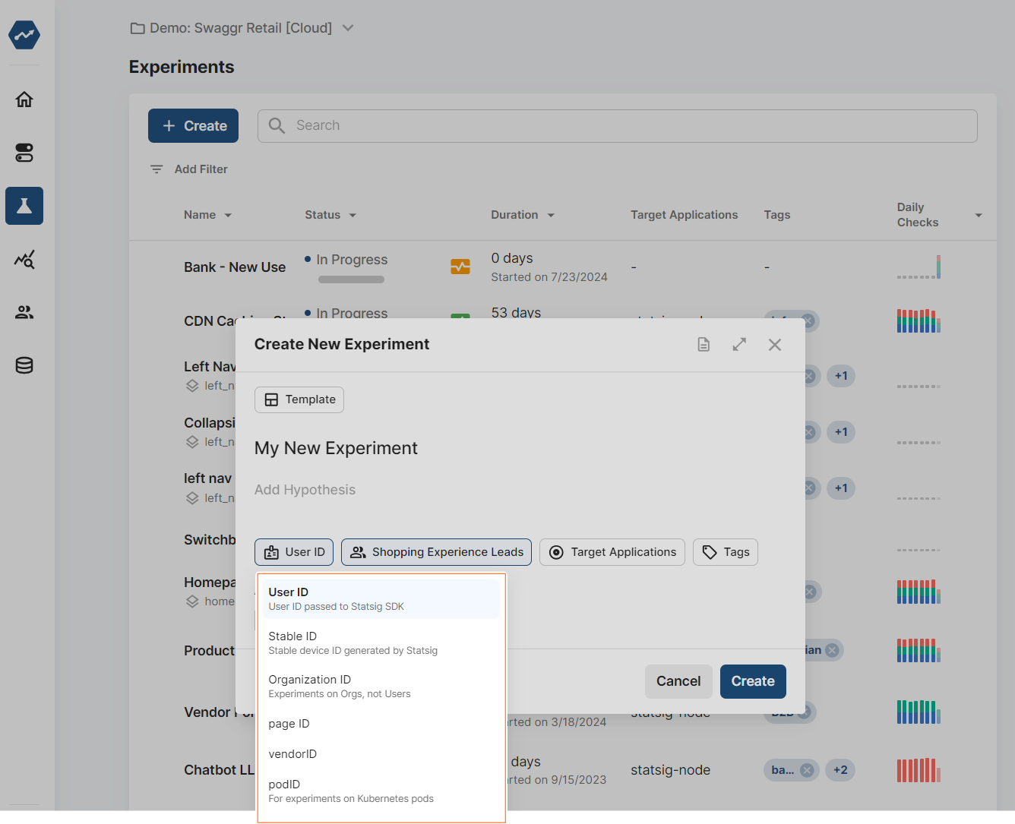1015x824 pixels.
Task: Open the Experiments flask icon in sidebar
Action: coord(24,205)
